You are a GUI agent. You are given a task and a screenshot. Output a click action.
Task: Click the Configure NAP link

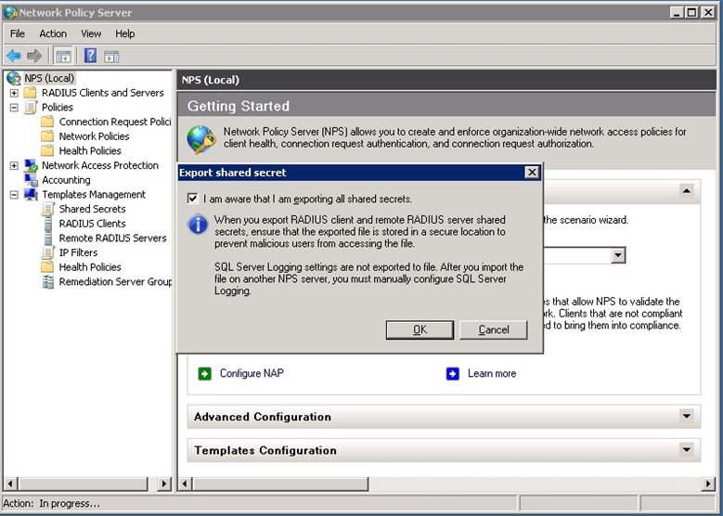click(x=252, y=373)
